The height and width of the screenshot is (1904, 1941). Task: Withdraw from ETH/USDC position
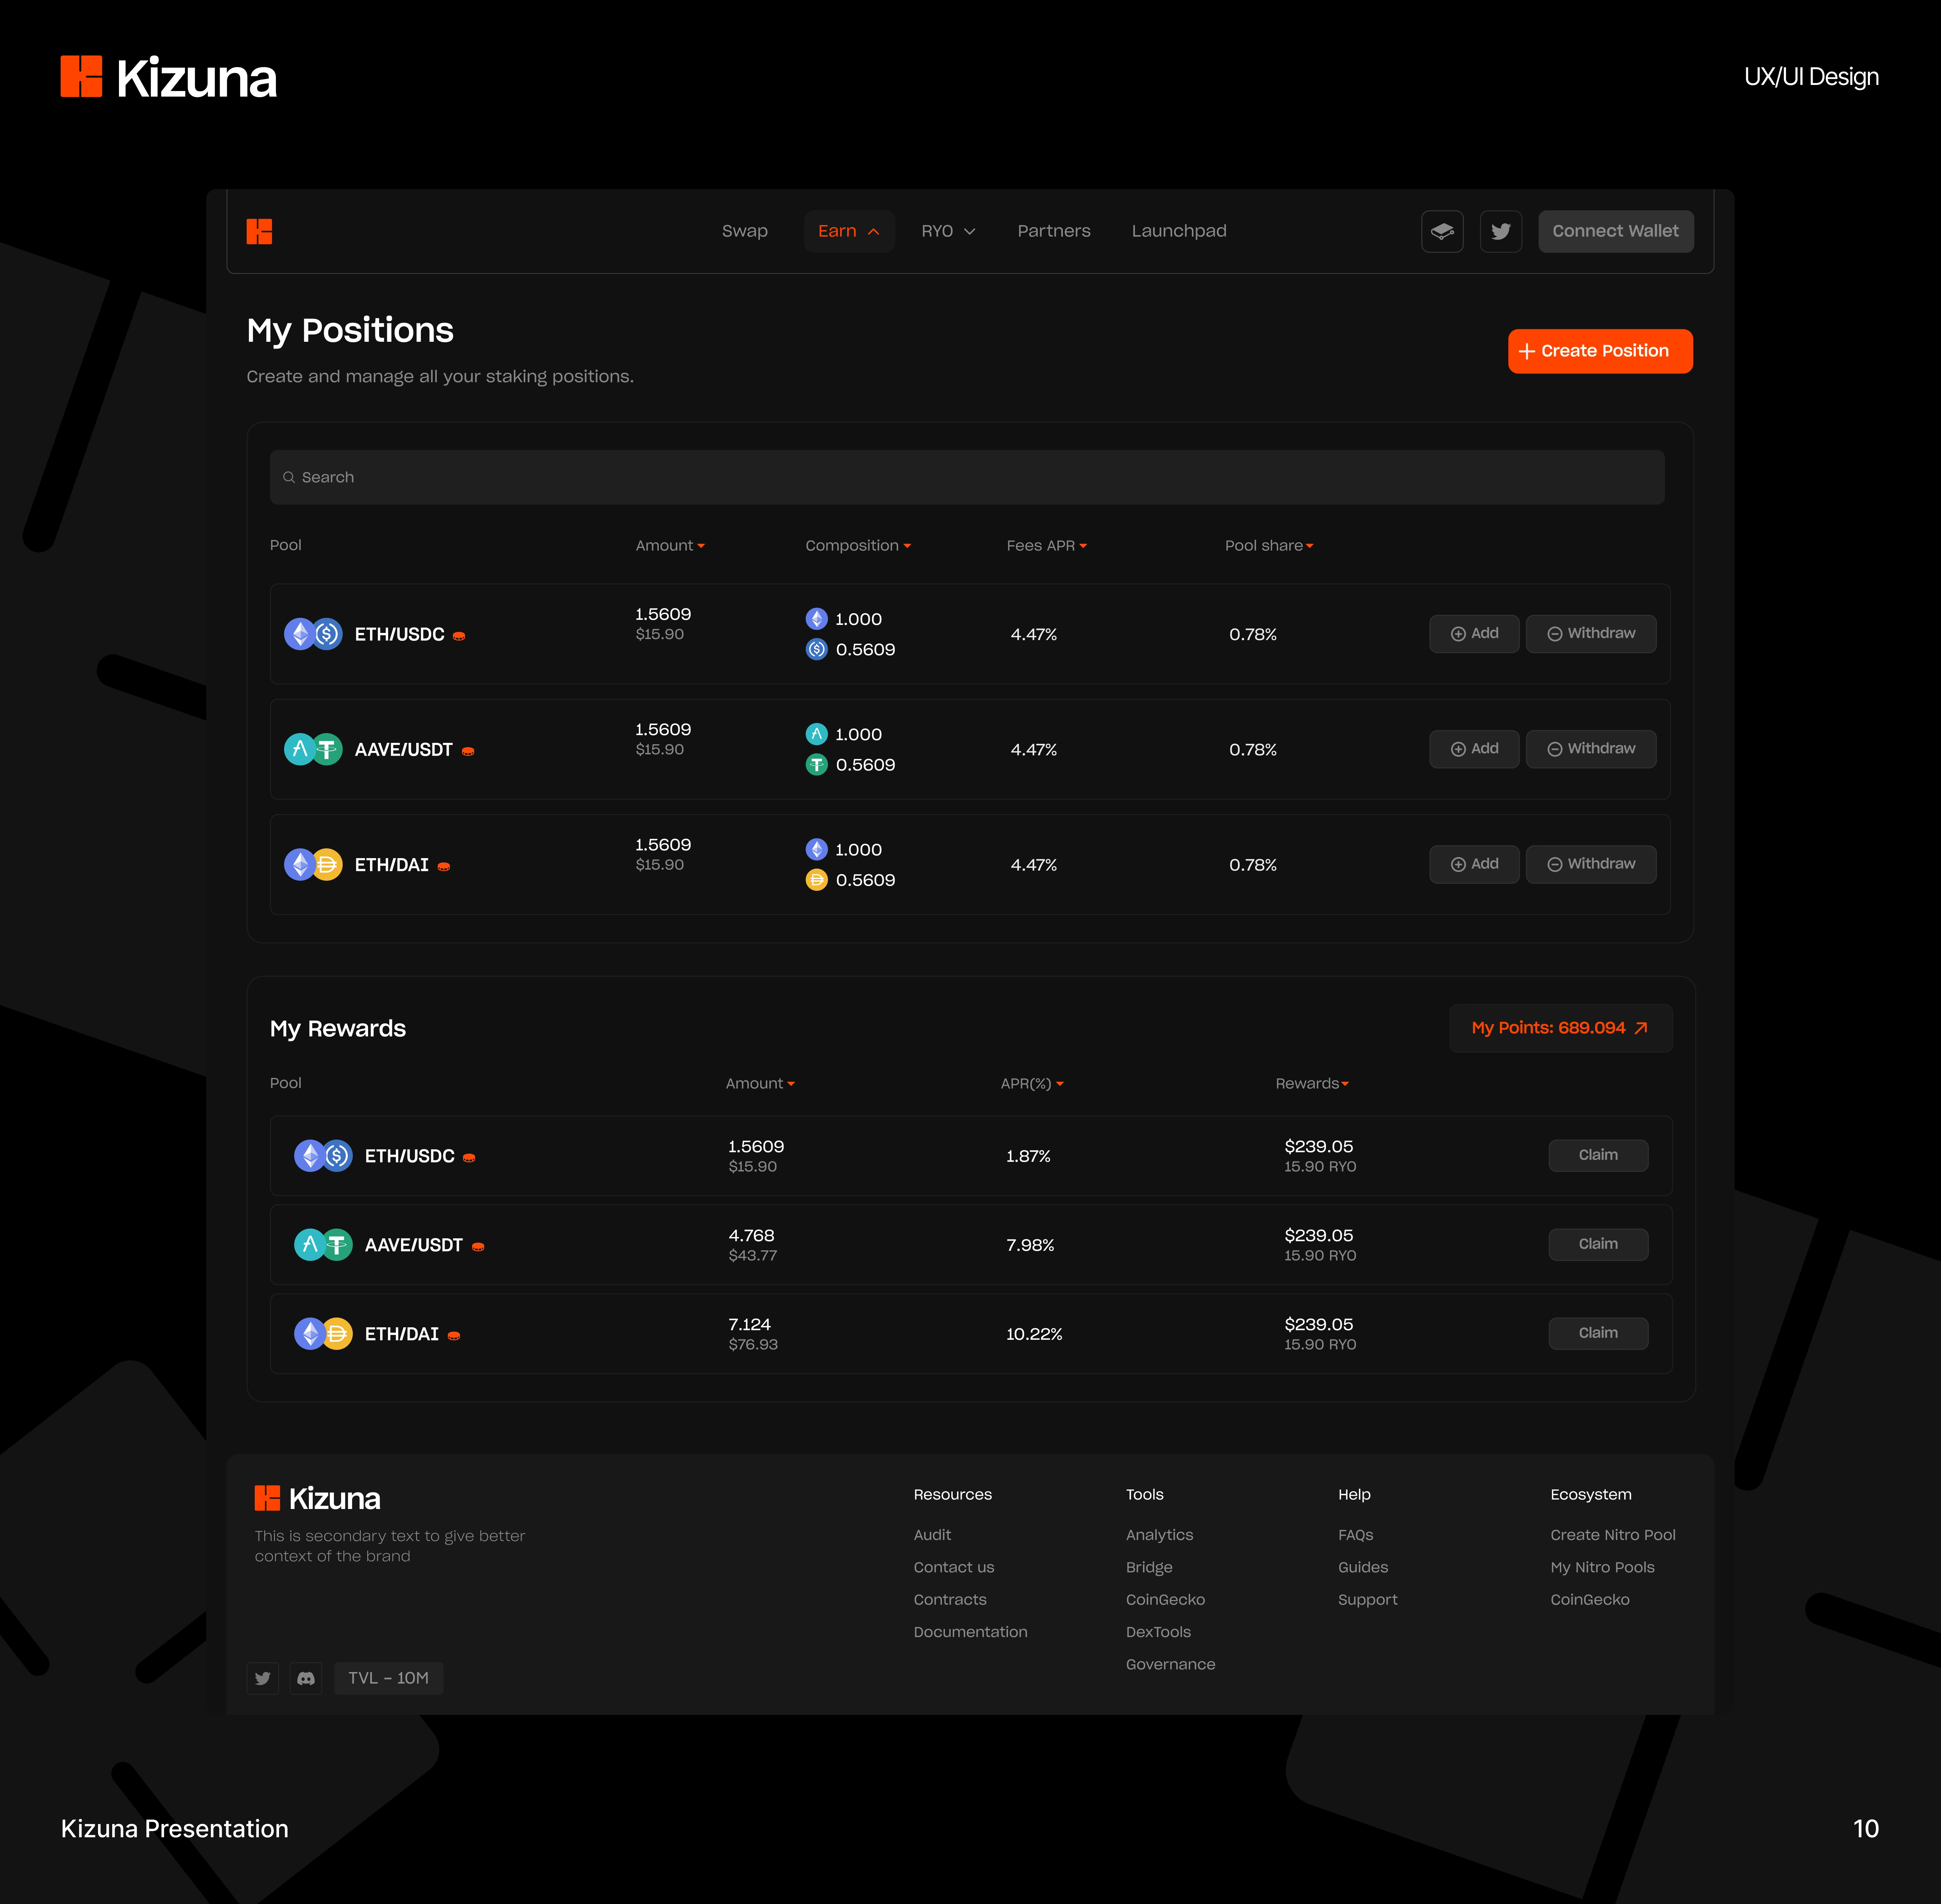(1591, 634)
